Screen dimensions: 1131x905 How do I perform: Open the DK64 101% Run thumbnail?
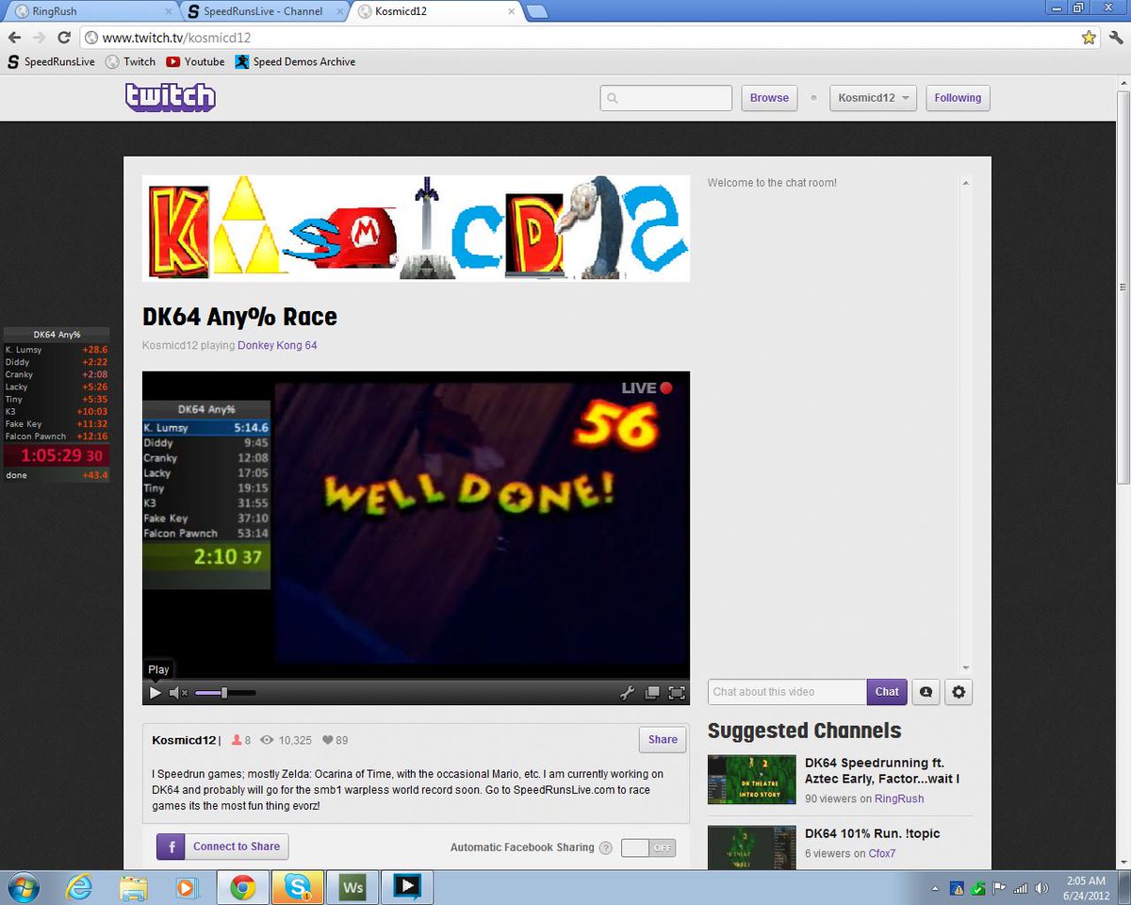click(752, 847)
